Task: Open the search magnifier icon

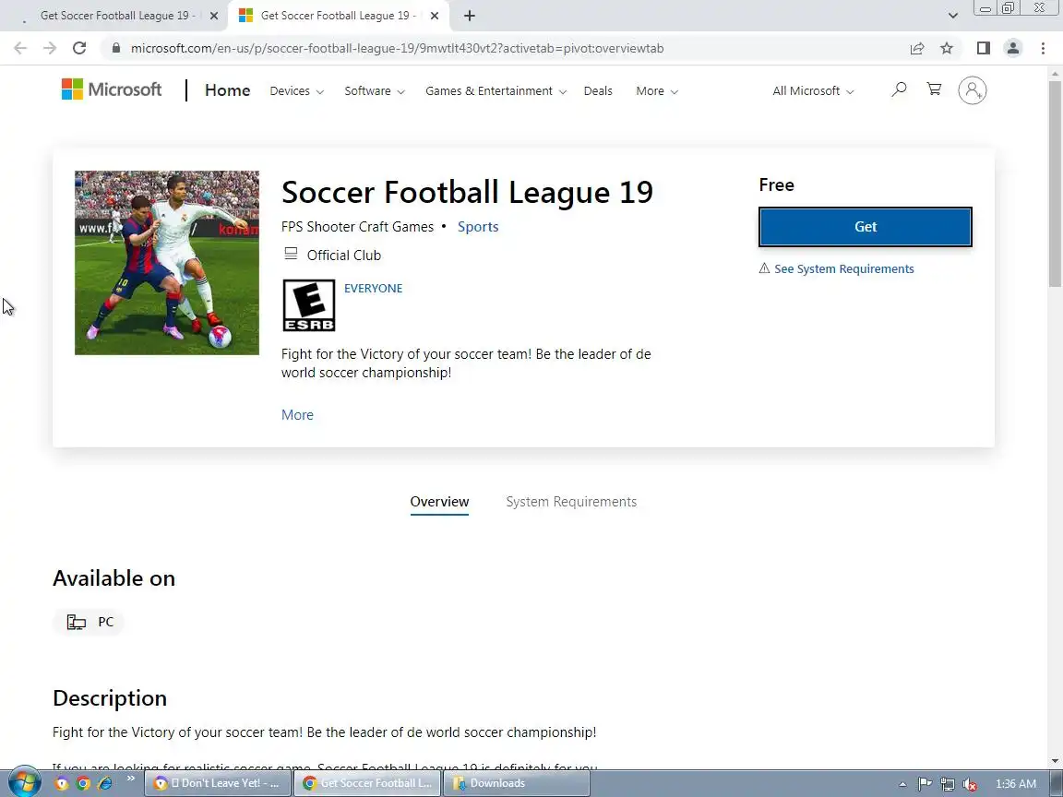Action: (899, 89)
